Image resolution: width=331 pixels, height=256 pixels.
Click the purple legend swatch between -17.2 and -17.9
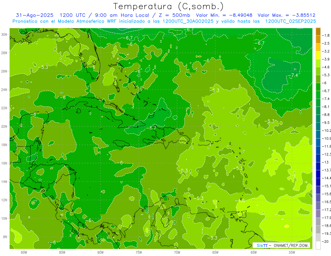click(318, 214)
